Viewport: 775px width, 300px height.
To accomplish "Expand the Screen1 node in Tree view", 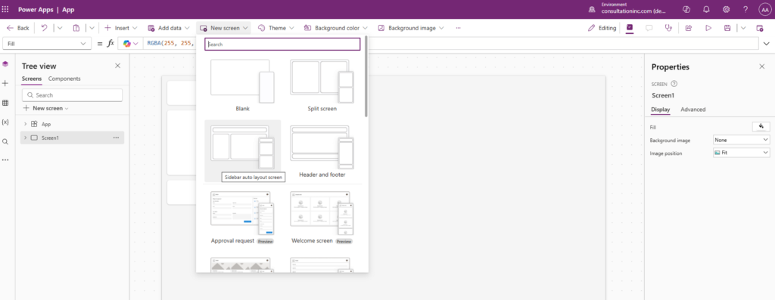I will pos(25,138).
